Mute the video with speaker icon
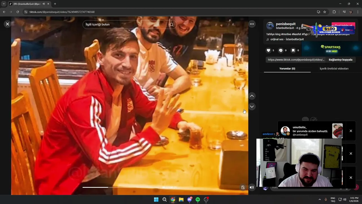Image resolution: width=362 pixels, height=204 pixels. (x=252, y=187)
